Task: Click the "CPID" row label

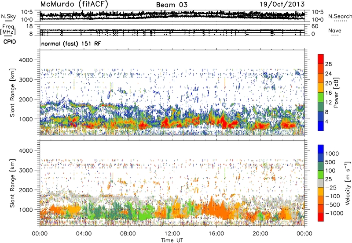Action: click(x=10, y=42)
